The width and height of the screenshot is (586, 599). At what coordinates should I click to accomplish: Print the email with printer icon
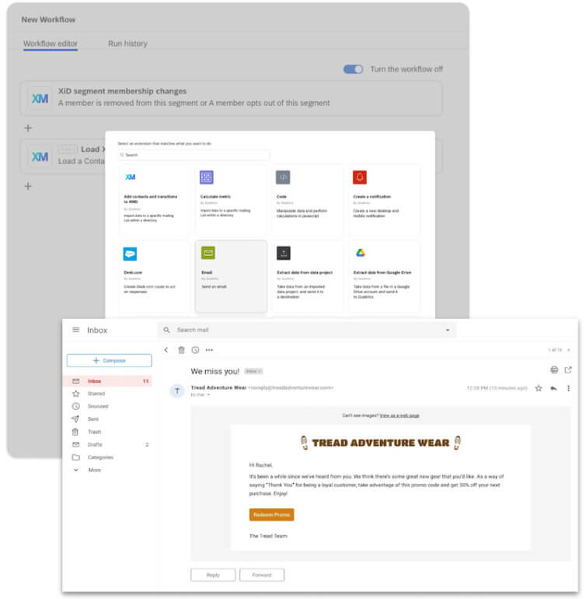(554, 370)
